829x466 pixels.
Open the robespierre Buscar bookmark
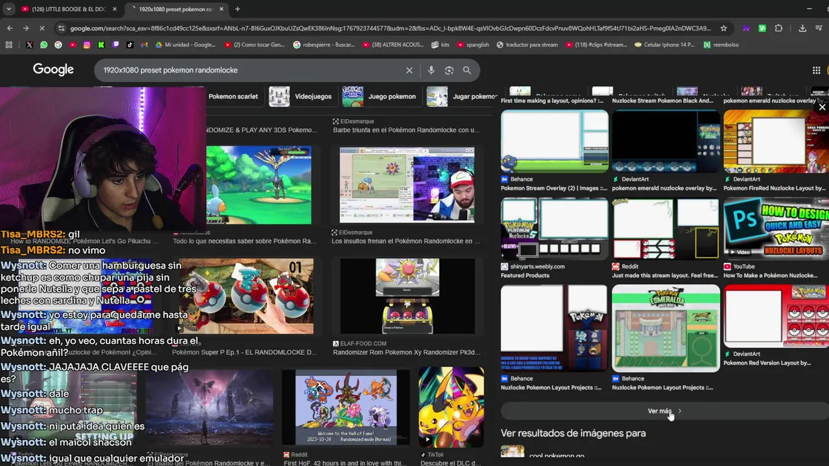pos(324,45)
